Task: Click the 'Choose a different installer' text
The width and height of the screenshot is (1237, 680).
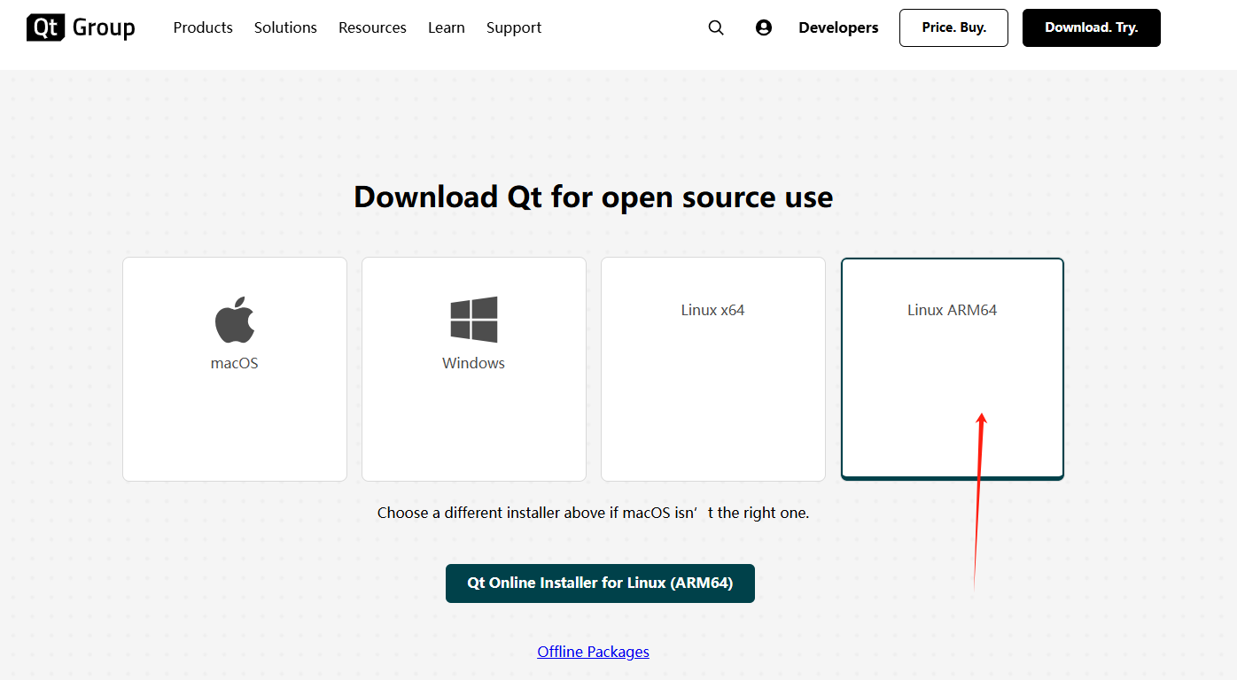Action: click(x=594, y=513)
